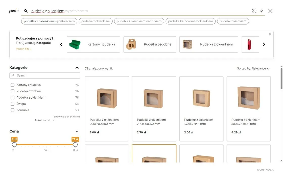This screenshot has height=177, width=283.
Task: Dismiss the help filter banner
Action: [x=270, y=34]
